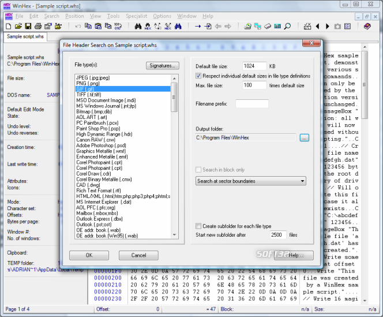Click the Paste clipboard toolbar icon
Screen dimensions: 383x317
[98, 26]
